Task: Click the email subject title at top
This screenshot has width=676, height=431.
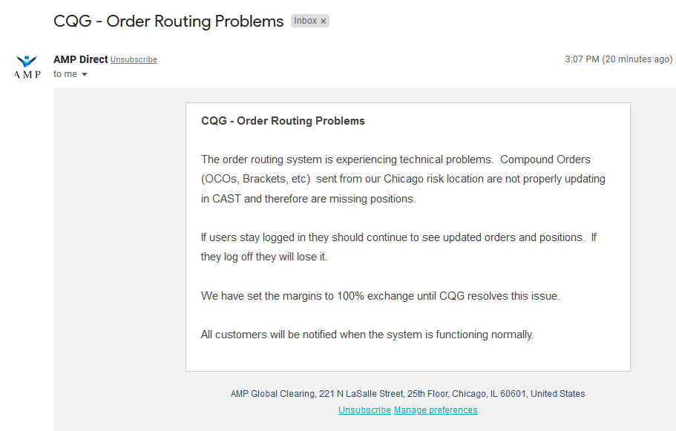Action: [x=168, y=21]
